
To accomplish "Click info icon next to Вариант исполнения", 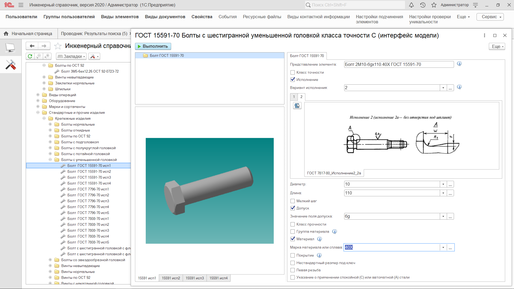I will (459, 87).
